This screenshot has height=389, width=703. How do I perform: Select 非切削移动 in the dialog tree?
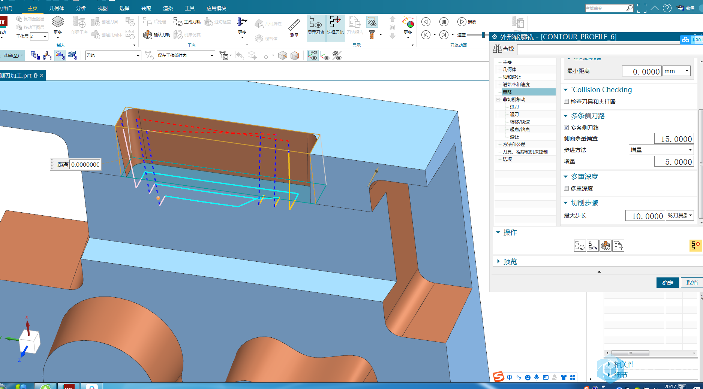click(514, 99)
